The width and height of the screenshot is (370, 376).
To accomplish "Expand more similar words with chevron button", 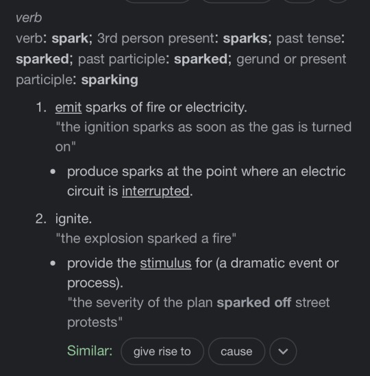I will [283, 351].
